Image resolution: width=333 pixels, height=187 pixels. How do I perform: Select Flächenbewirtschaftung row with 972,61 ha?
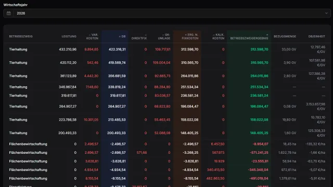point(167,170)
